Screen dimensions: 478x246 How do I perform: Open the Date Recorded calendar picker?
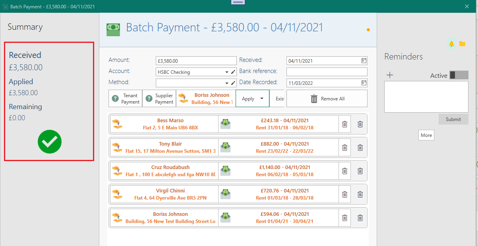click(x=364, y=83)
